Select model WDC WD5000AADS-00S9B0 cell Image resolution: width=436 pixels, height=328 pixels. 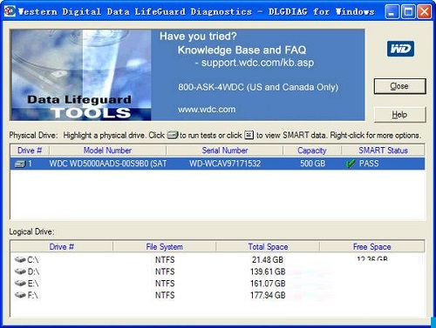point(108,164)
